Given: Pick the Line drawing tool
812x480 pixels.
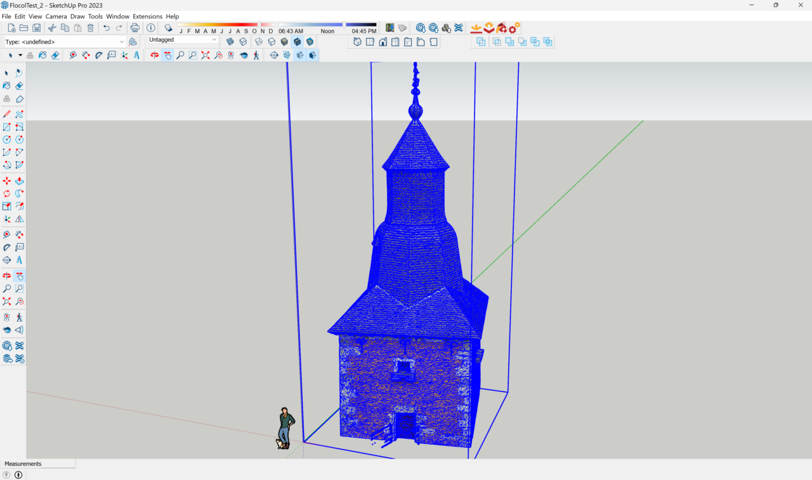Looking at the screenshot, I should tap(6, 114).
